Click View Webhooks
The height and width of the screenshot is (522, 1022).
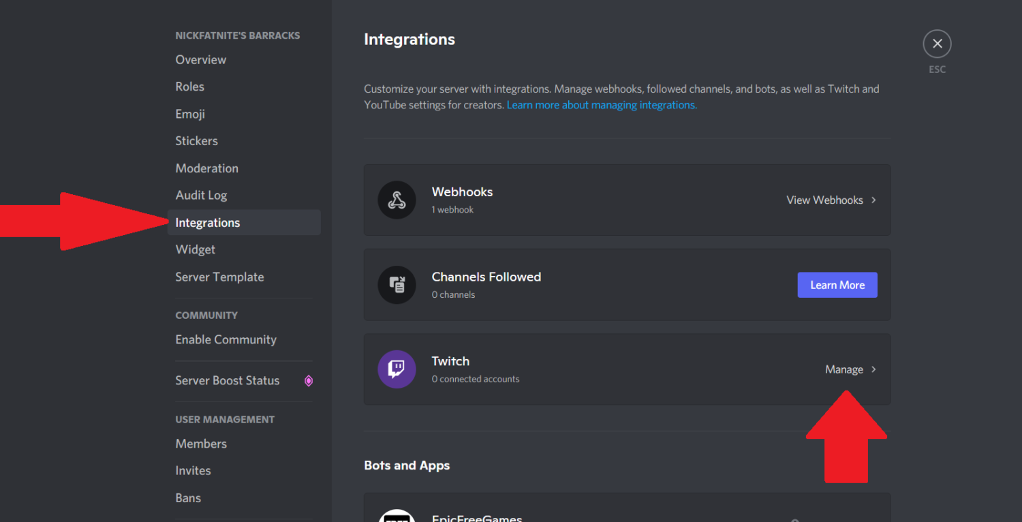click(824, 200)
